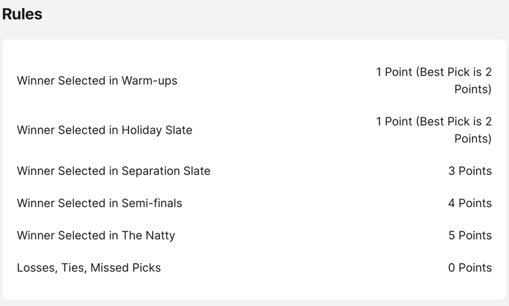
Task: Click the word 'Losses' in the last rule
Action: (x=36, y=268)
